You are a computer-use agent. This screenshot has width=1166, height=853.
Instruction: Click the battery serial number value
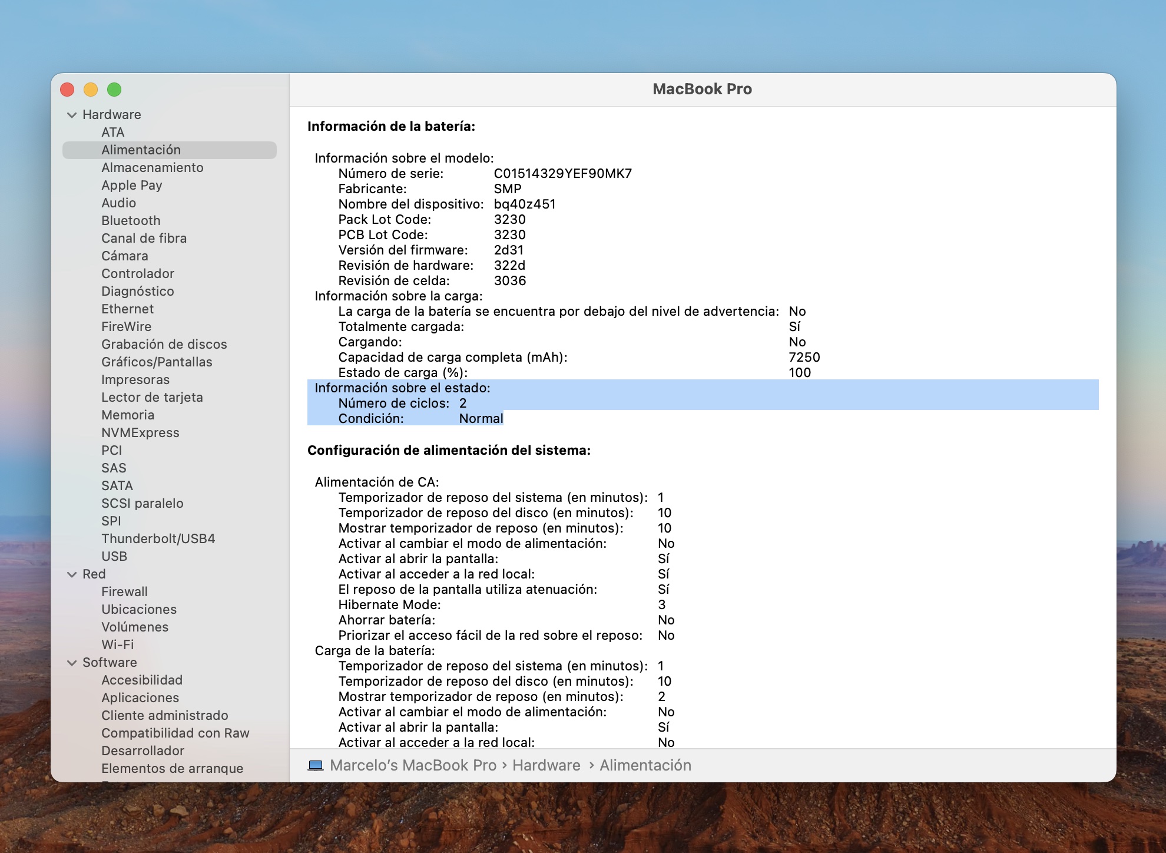pyautogui.click(x=562, y=174)
